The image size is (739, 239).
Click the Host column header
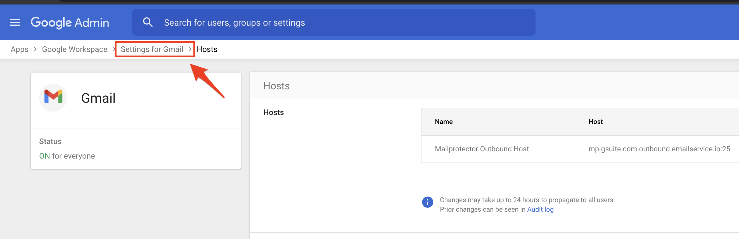click(596, 122)
